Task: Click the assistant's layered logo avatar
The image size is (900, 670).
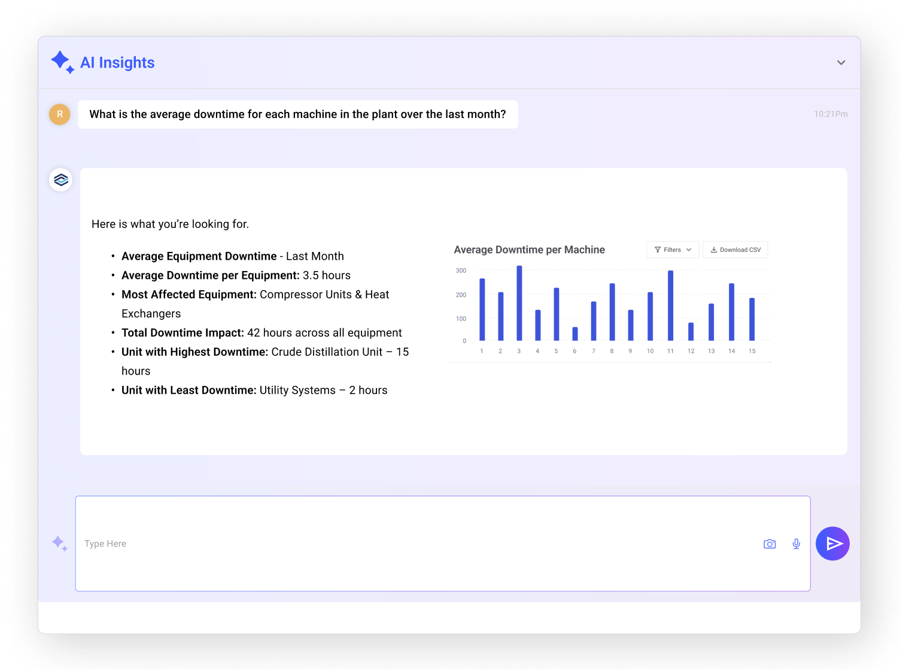Action: pos(60,179)
